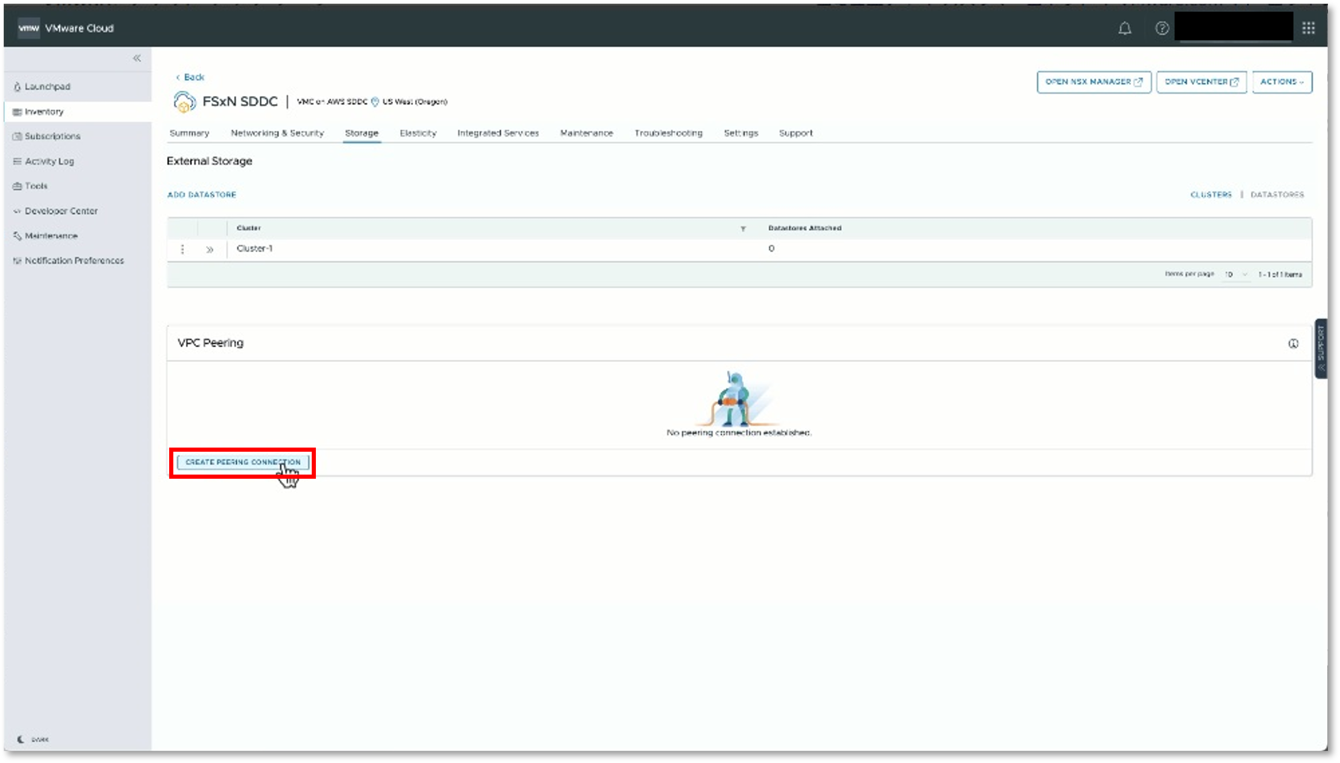
Task: Open items per page dropdown
Action: pyautogui.click(x=1236, y=275)
